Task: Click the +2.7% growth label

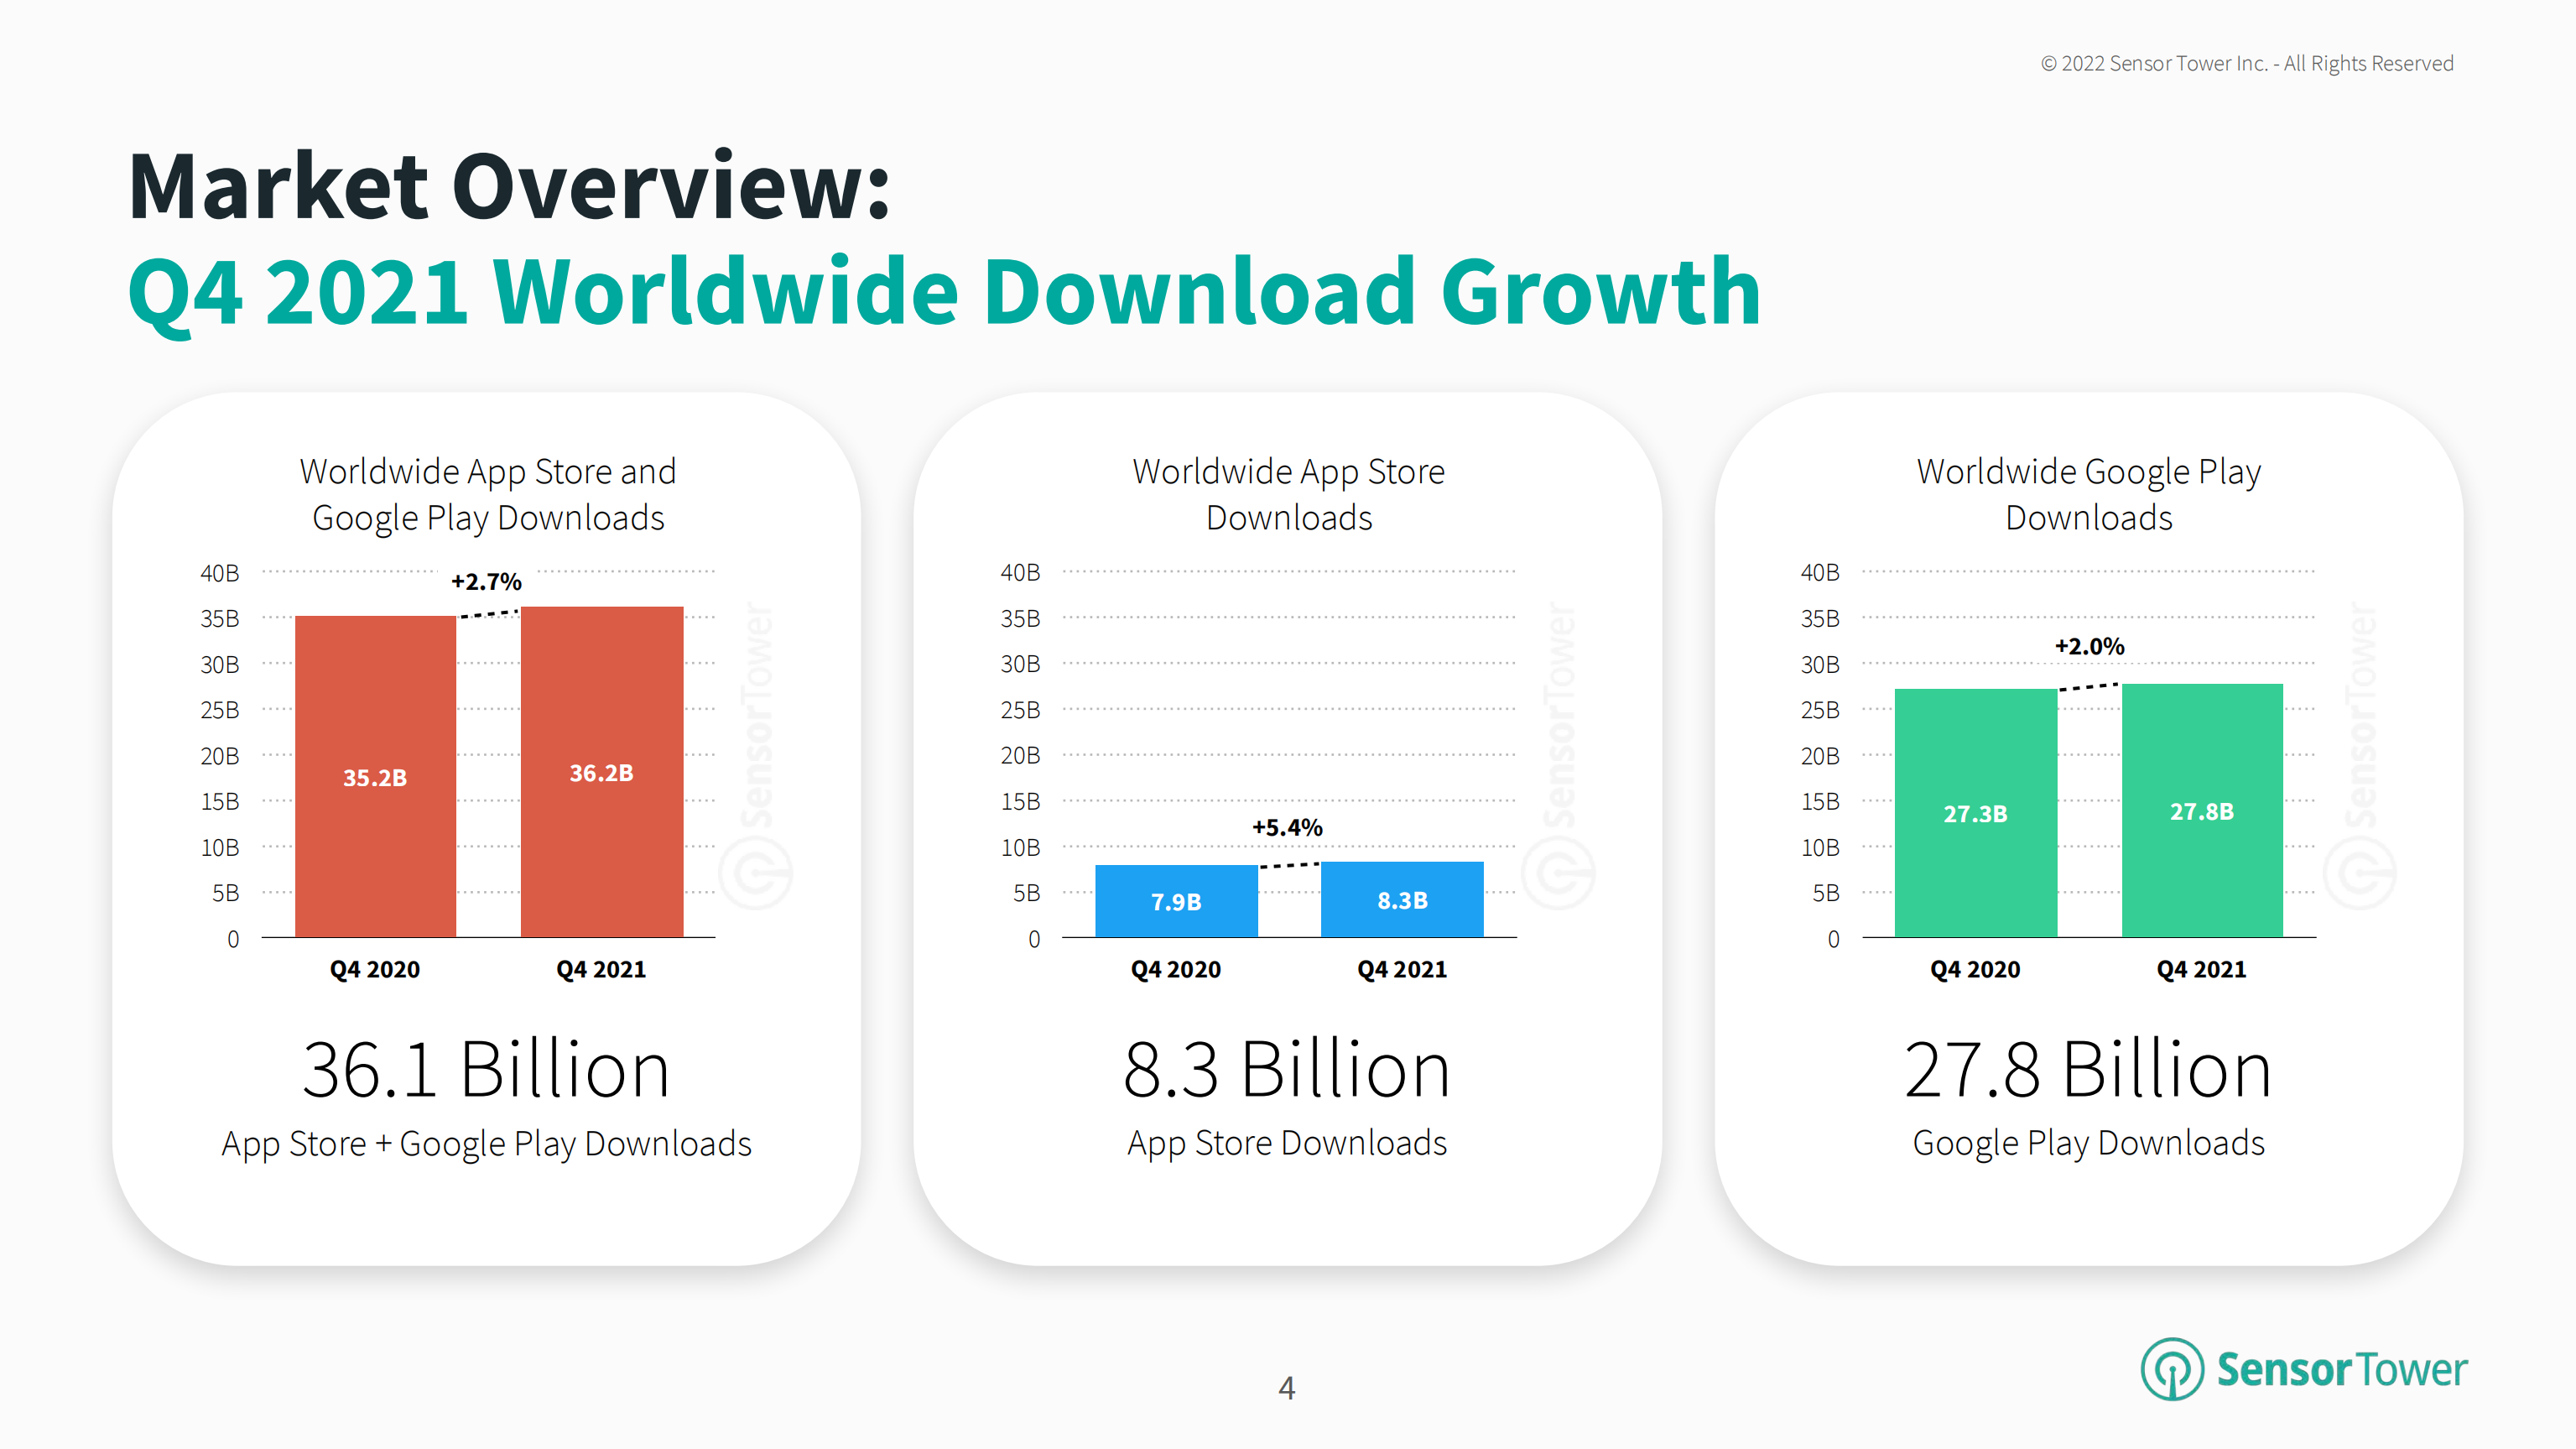Action: pos(486,581)
